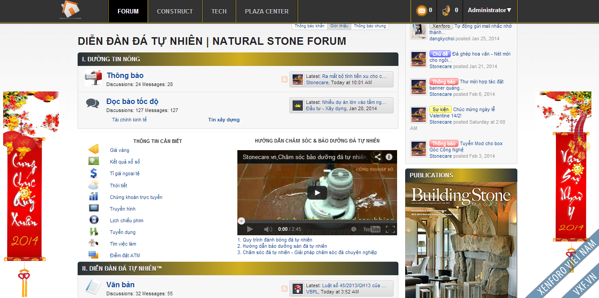
Task: Open the Tài chính kinh tế subforum
Action: click(x=129, y=120)
